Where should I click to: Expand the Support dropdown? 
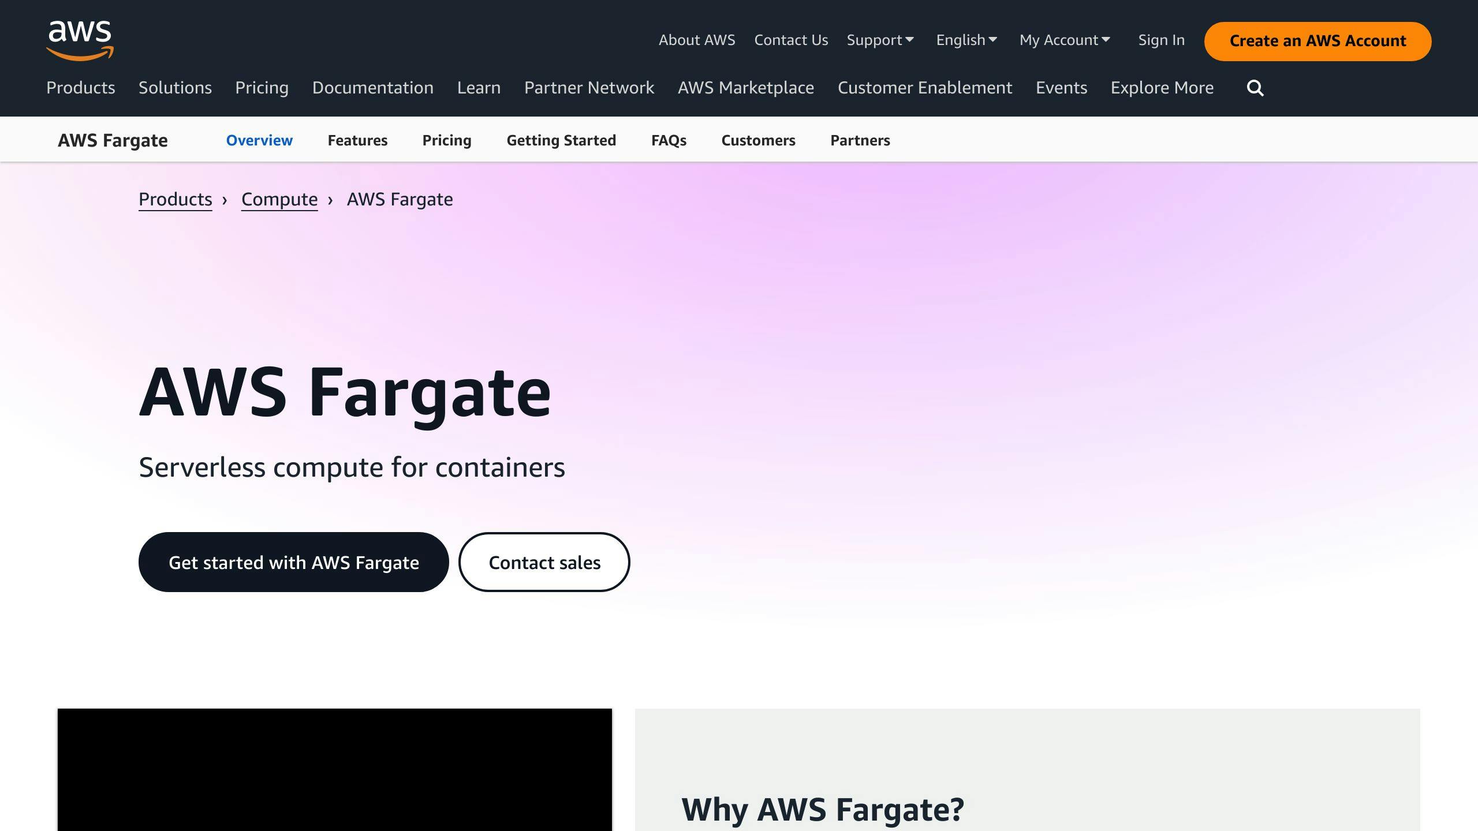880,40
